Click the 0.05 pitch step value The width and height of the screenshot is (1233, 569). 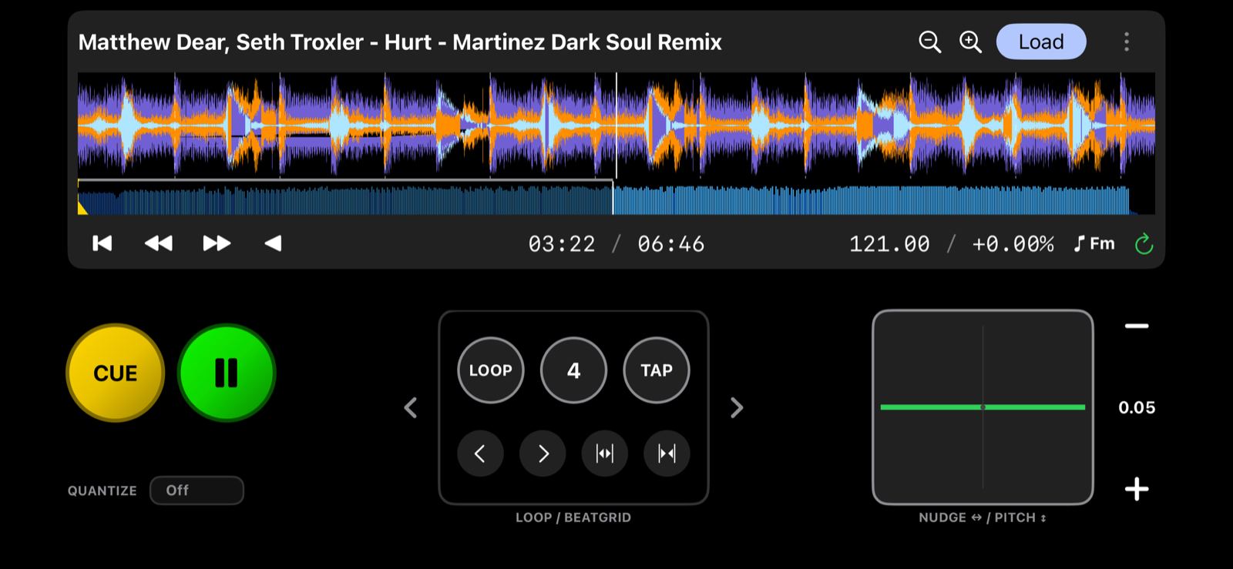pos(1137,407)
